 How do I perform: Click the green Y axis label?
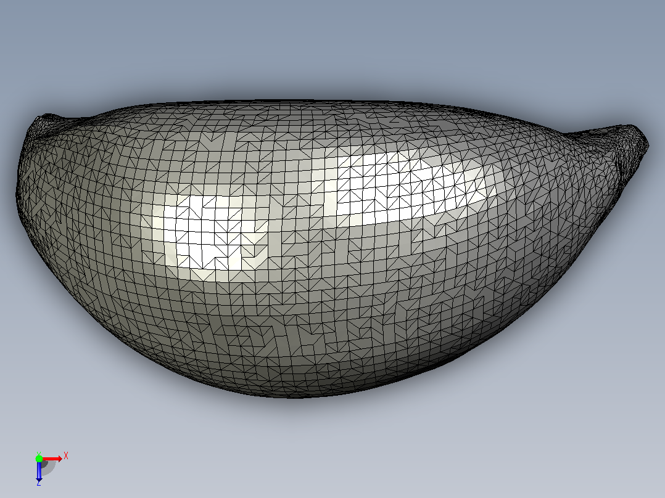coord(39,454)
